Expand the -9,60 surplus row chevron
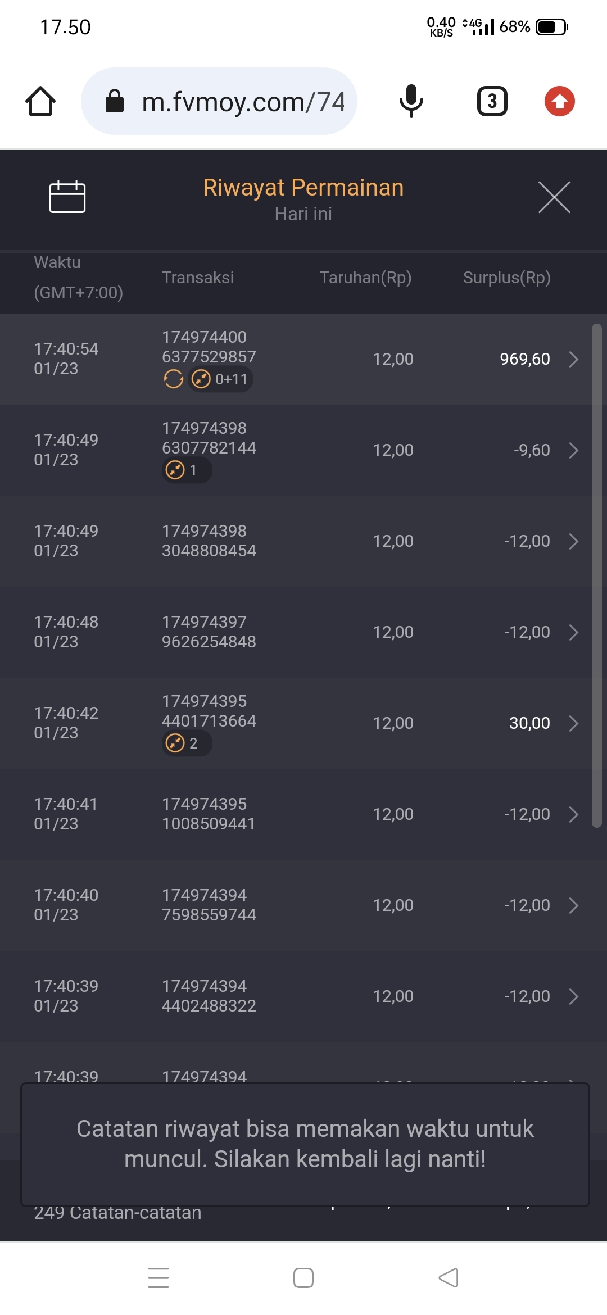This screenshot has width=607, height=1315. (x=573, y=450)
